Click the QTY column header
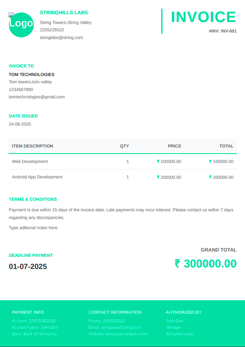 pyautogui.click(x=124, y=146)
